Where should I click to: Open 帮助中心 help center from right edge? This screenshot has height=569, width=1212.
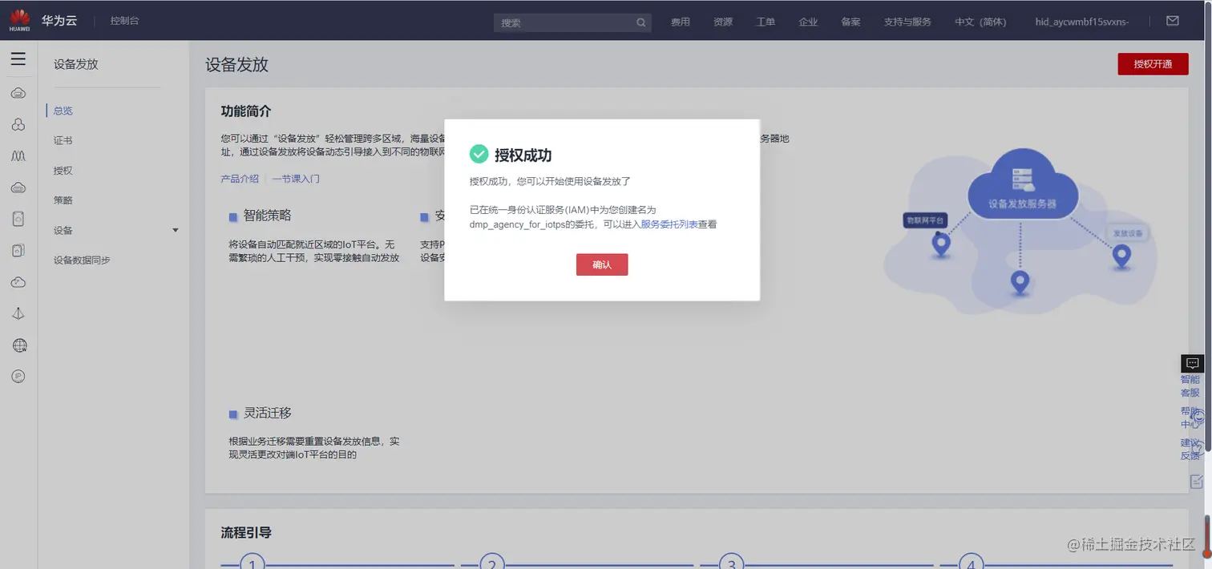[x=1191, y=417]
